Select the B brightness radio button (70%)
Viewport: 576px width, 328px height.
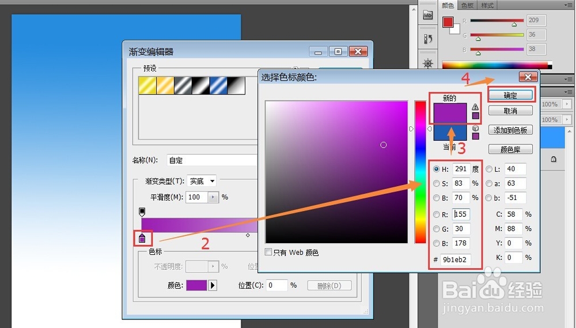tap(437, 198)
